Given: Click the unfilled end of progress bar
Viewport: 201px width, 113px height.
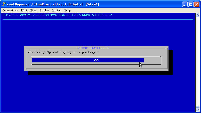Looking at the screenshot, I should pos(152,60).
